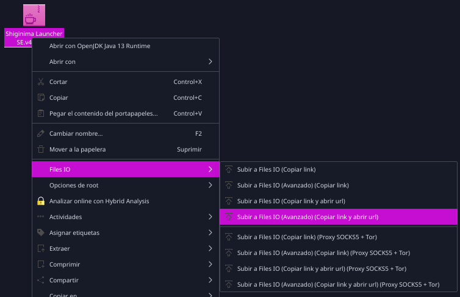Screen dimensions: 460x297
Task: Expand the Opciones de root submenu arrow
Action: click(x=210, y=185)
